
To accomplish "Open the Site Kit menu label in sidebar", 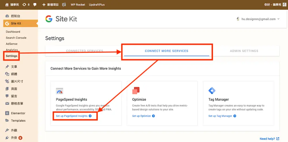I will click(16, 24).
